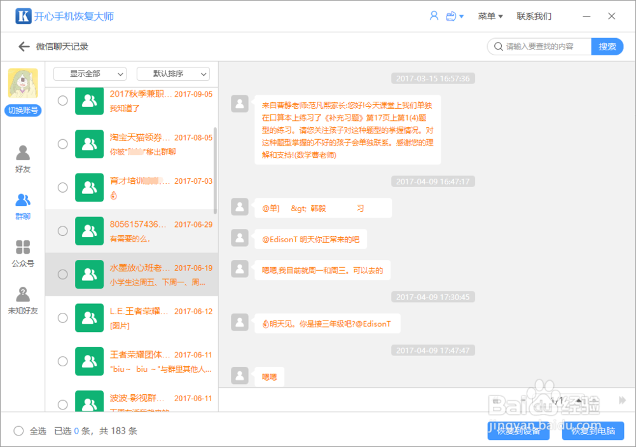The width and height of the screenshot is (636, 447).
Task: Open the user account icon
Action: (434, 16)
